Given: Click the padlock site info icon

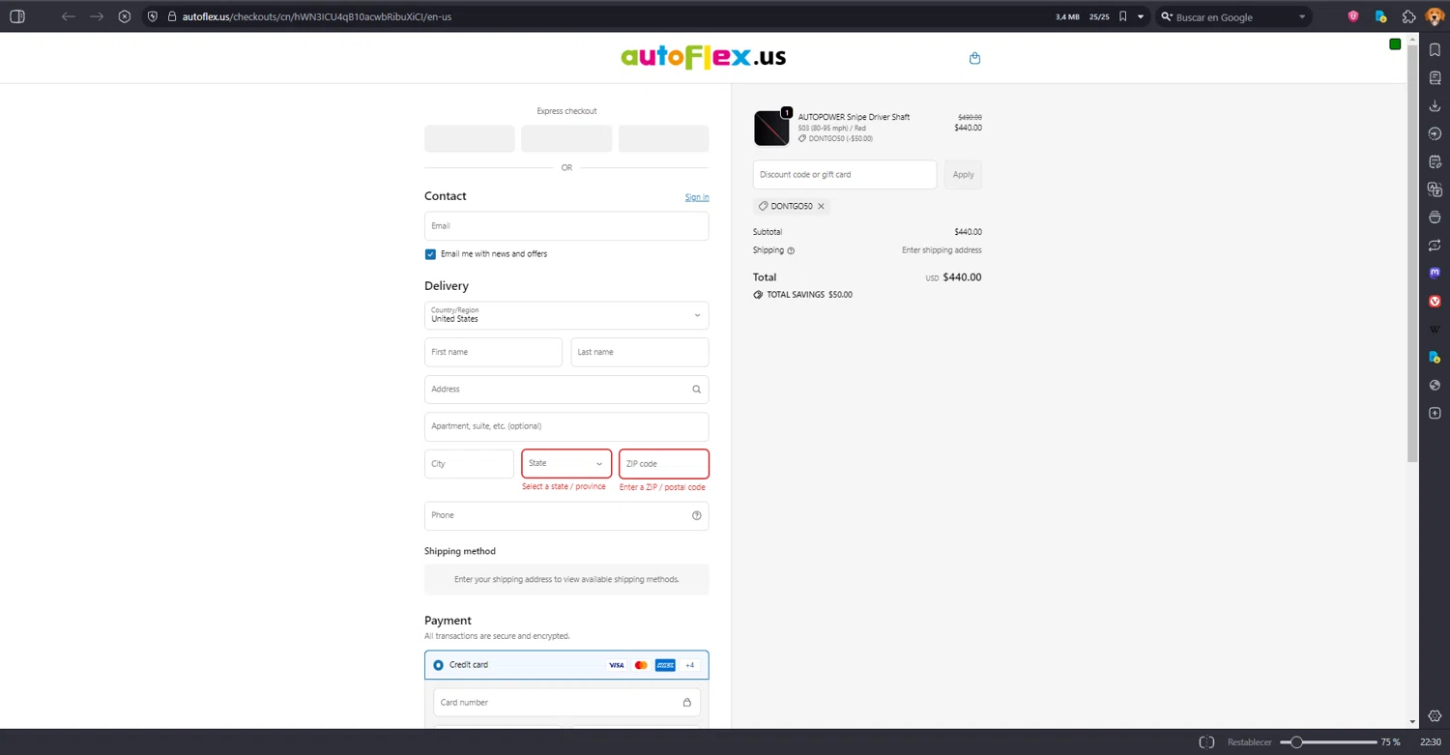Looking at the screenshot, I should point(171,16).
